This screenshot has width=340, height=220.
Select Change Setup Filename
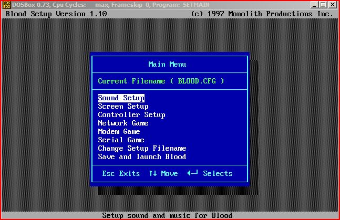click(142, 149)
